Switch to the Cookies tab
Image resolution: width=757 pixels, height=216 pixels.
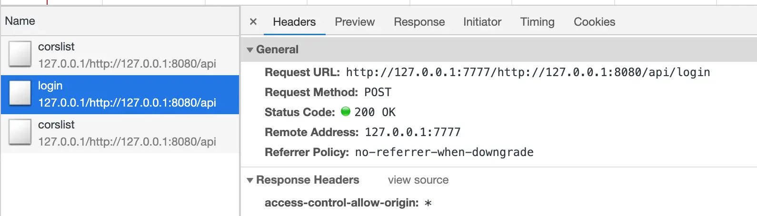(594, 22)
